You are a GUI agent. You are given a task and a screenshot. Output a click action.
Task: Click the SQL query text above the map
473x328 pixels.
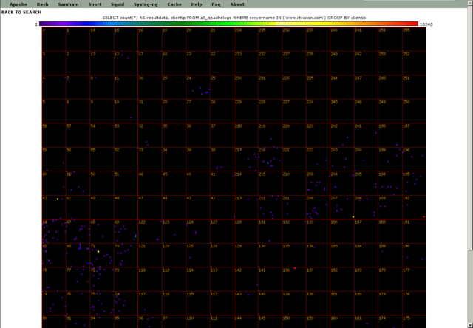(234, 18)
